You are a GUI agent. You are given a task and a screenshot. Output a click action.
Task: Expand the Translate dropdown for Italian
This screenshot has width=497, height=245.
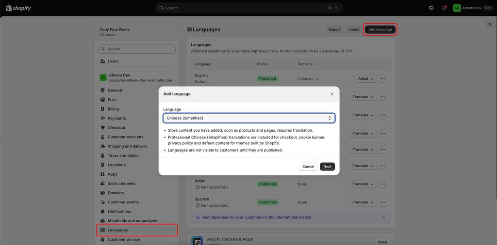pyautogui.click(x=363, y=184)
